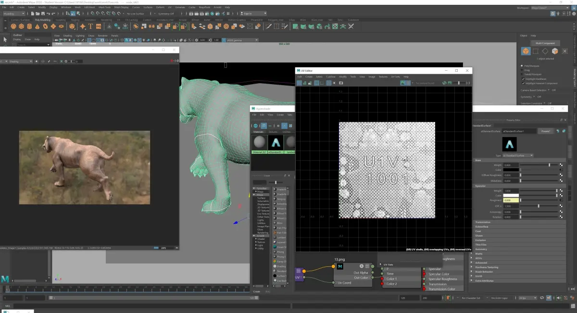Click the Presets button in Property Editor
This screenshot has height=313, width=577.
(x=545, y=130)
